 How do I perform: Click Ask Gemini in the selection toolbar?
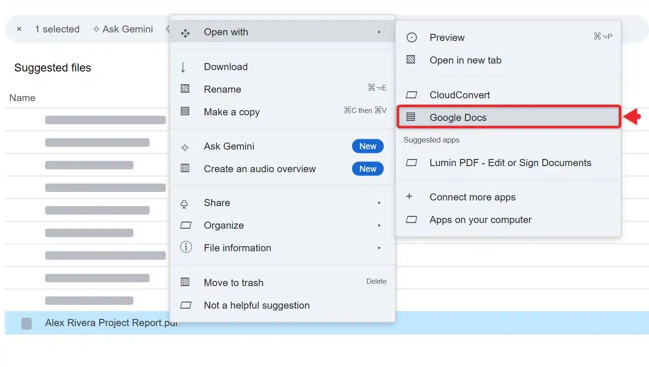(x=123, y=29)
